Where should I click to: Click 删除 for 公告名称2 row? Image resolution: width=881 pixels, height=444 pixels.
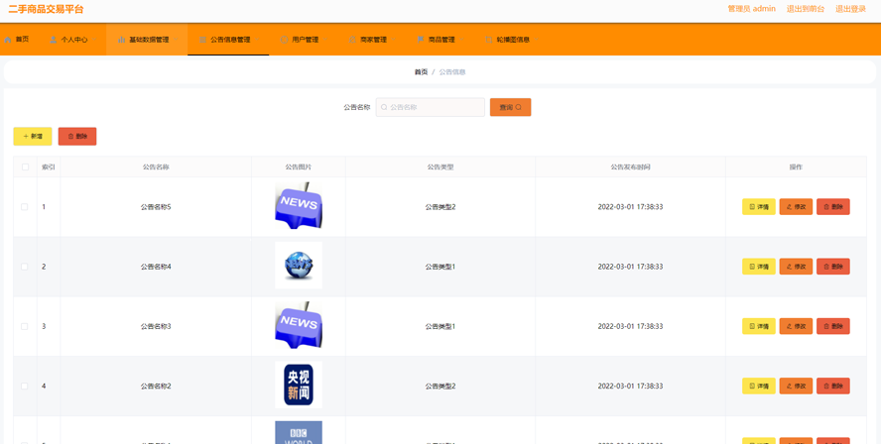coord(833,386)
